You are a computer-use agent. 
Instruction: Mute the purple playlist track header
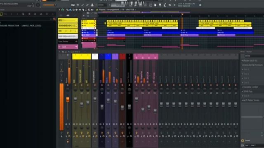pos(95,35)
